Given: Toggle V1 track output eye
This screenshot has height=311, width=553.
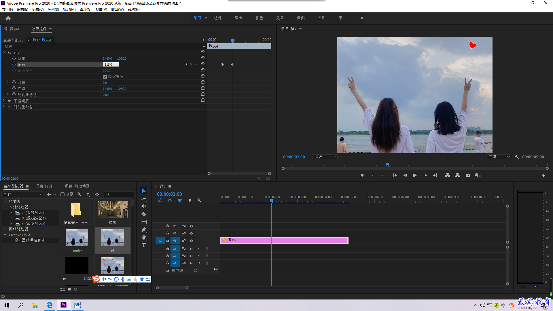Looking at the screenshot, I should [x=191, y=240].
